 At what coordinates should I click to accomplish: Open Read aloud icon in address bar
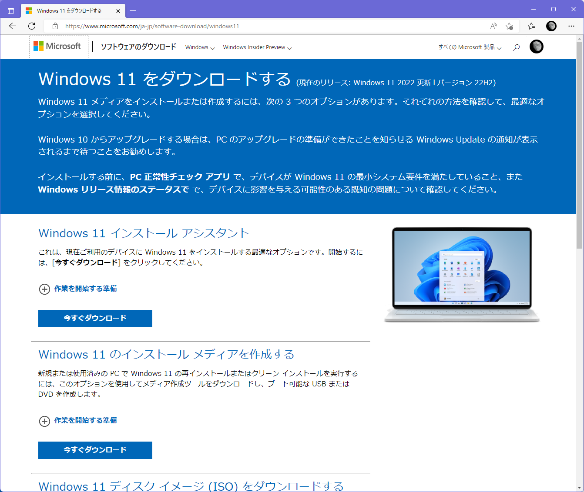coord(493,26)
